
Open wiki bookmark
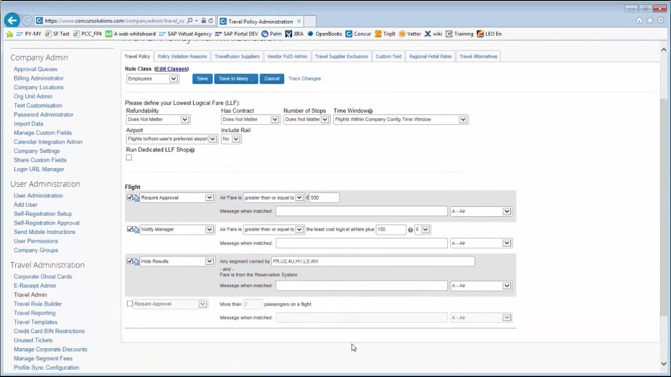[433, 34]
